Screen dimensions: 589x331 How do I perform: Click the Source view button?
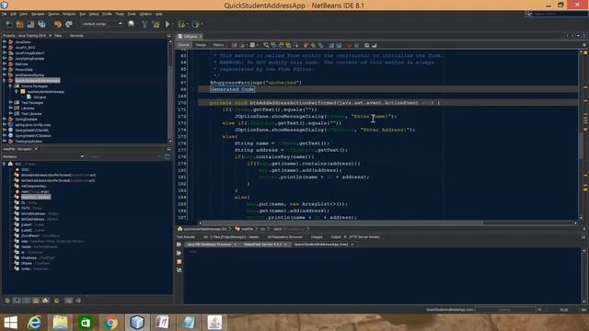point(184,45)
